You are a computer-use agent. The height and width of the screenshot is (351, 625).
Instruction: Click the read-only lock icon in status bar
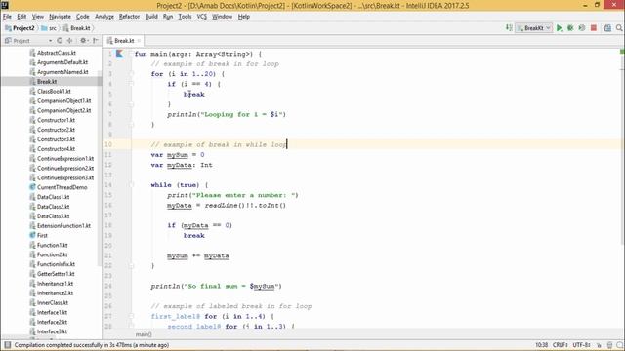[599, 345]
